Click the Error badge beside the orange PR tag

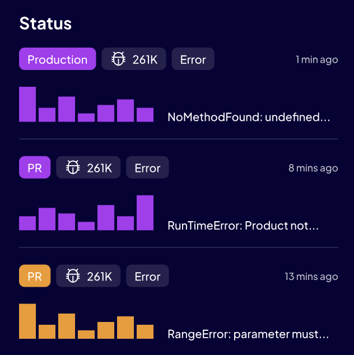[x=147, y=275]
